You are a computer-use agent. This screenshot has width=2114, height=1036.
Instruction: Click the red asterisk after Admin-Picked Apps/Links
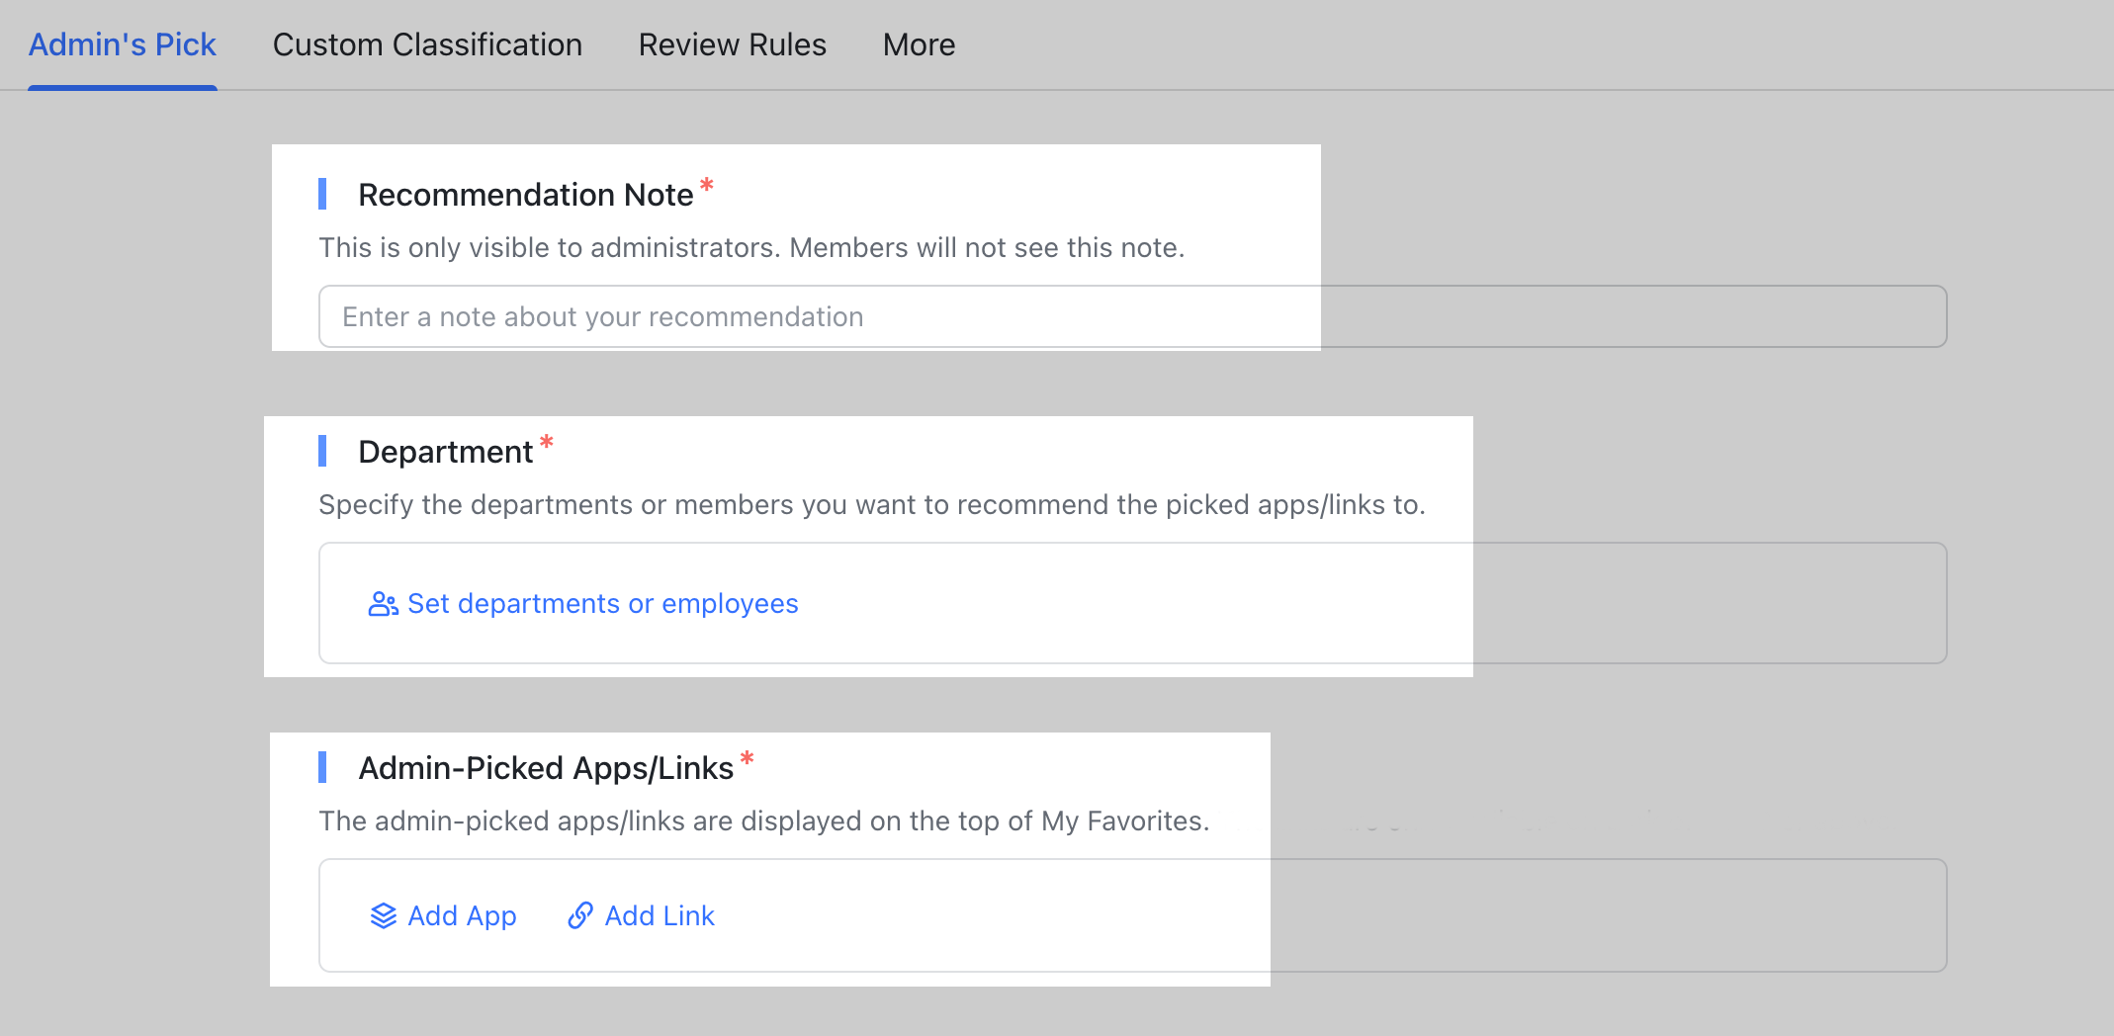749,759
